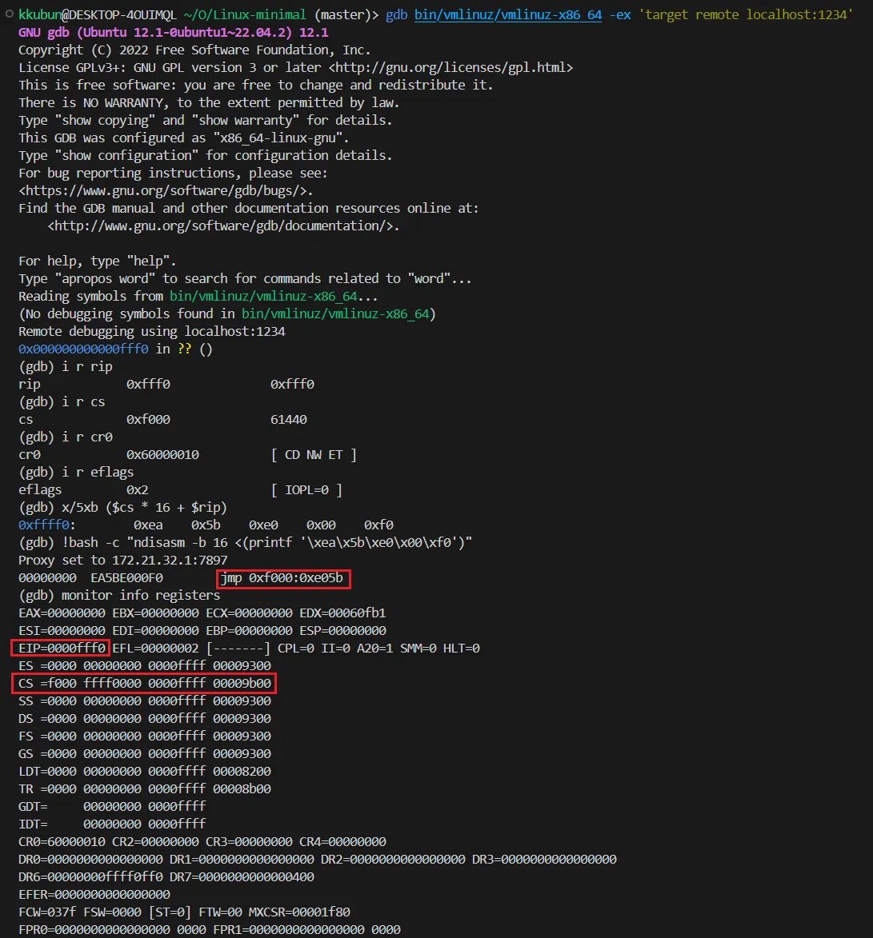Click the EIP=0000fff0 register value

click(x=62, y=649)
